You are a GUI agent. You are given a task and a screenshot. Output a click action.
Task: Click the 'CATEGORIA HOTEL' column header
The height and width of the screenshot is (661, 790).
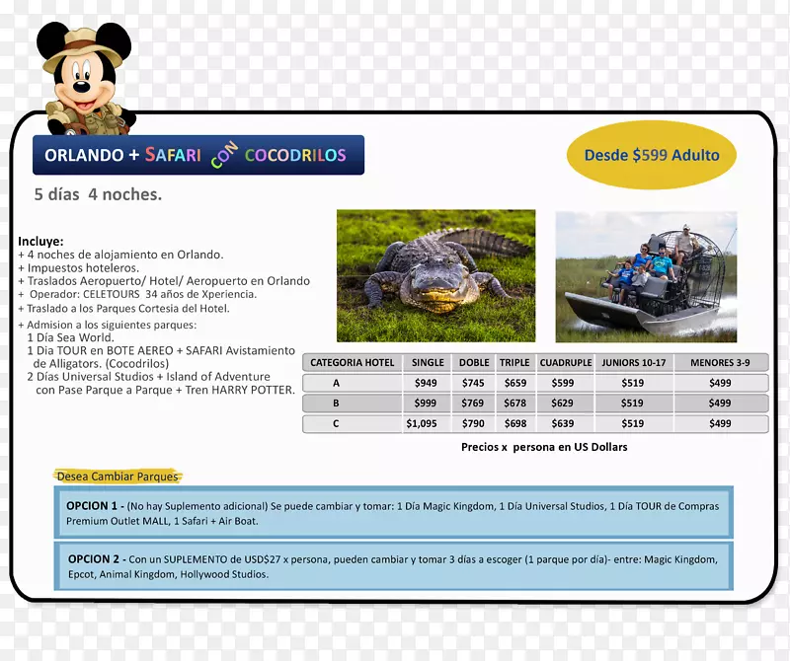pyautogui.click(x=353, y=362)
